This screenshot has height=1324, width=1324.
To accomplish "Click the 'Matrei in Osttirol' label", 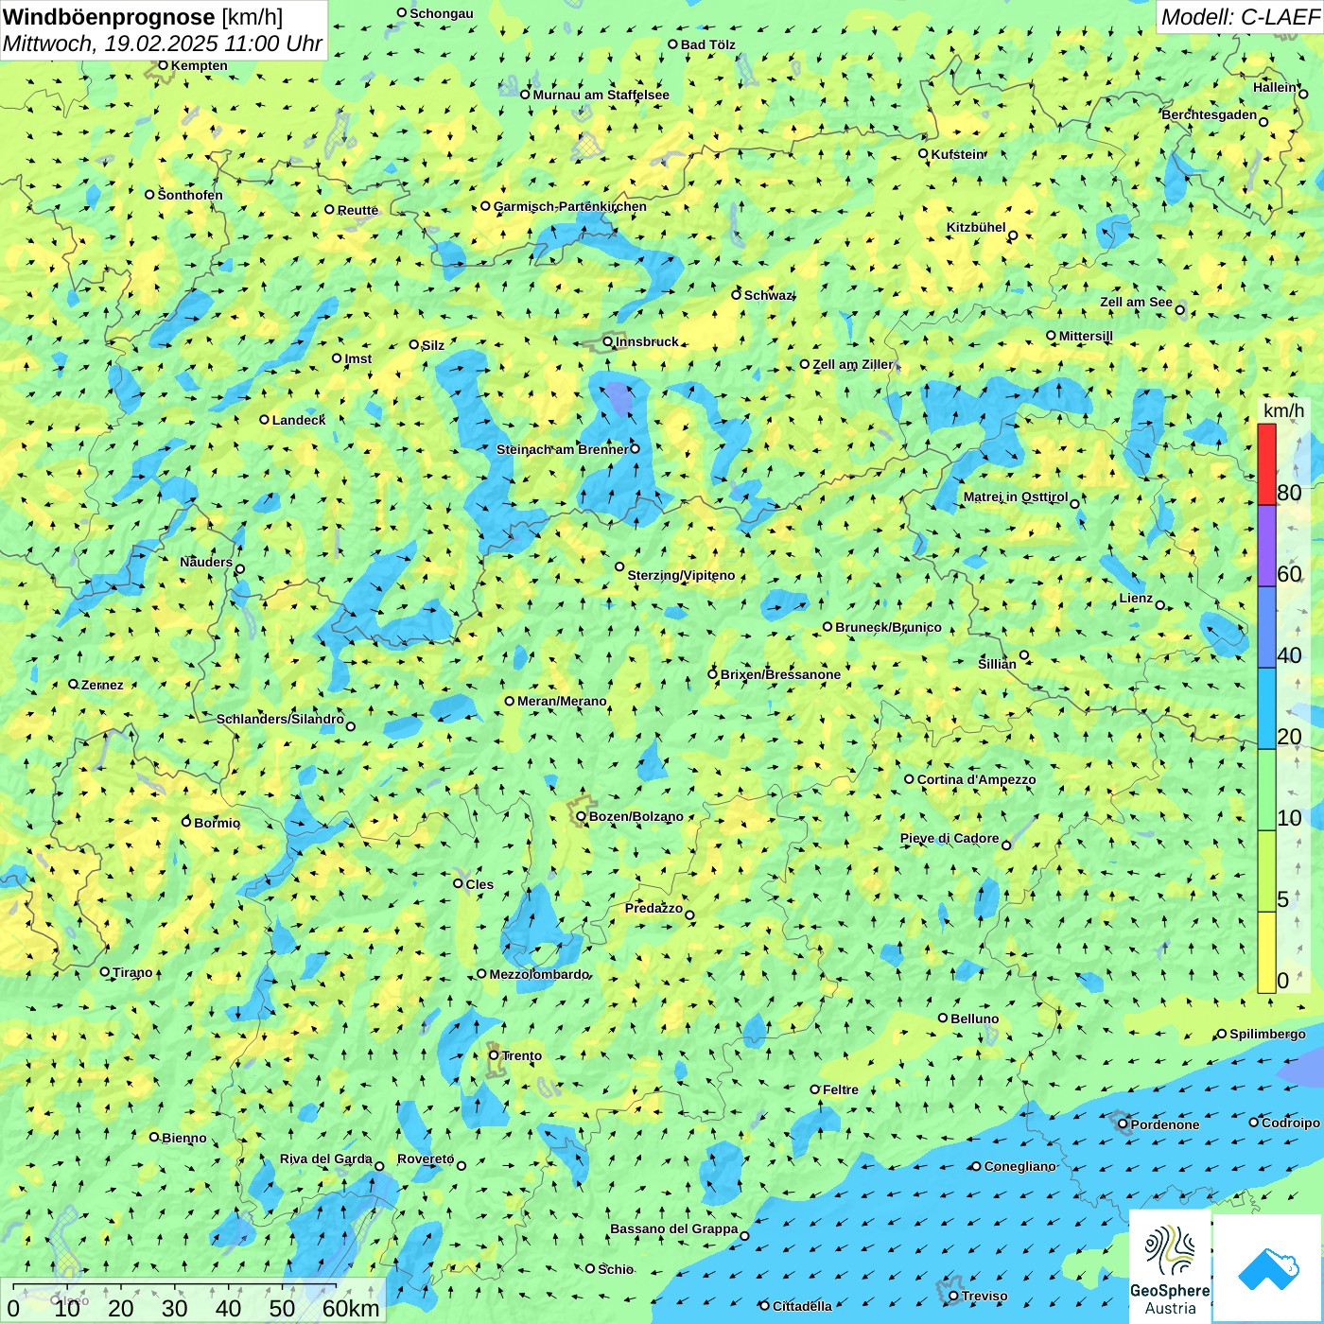I will pyautogui.click(x=1016, y=496).
